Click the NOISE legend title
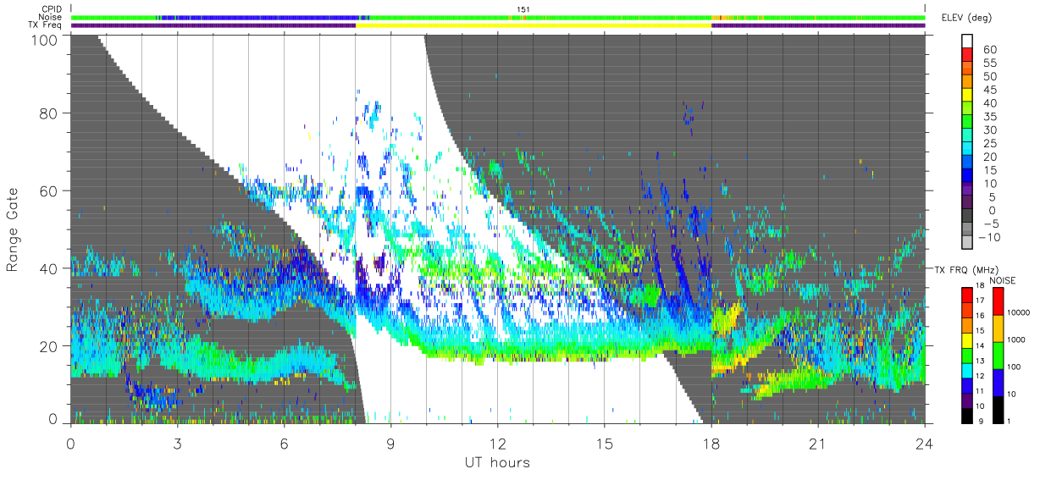1040x480 pixels. pyautogui.click(x=1003, y=280)
